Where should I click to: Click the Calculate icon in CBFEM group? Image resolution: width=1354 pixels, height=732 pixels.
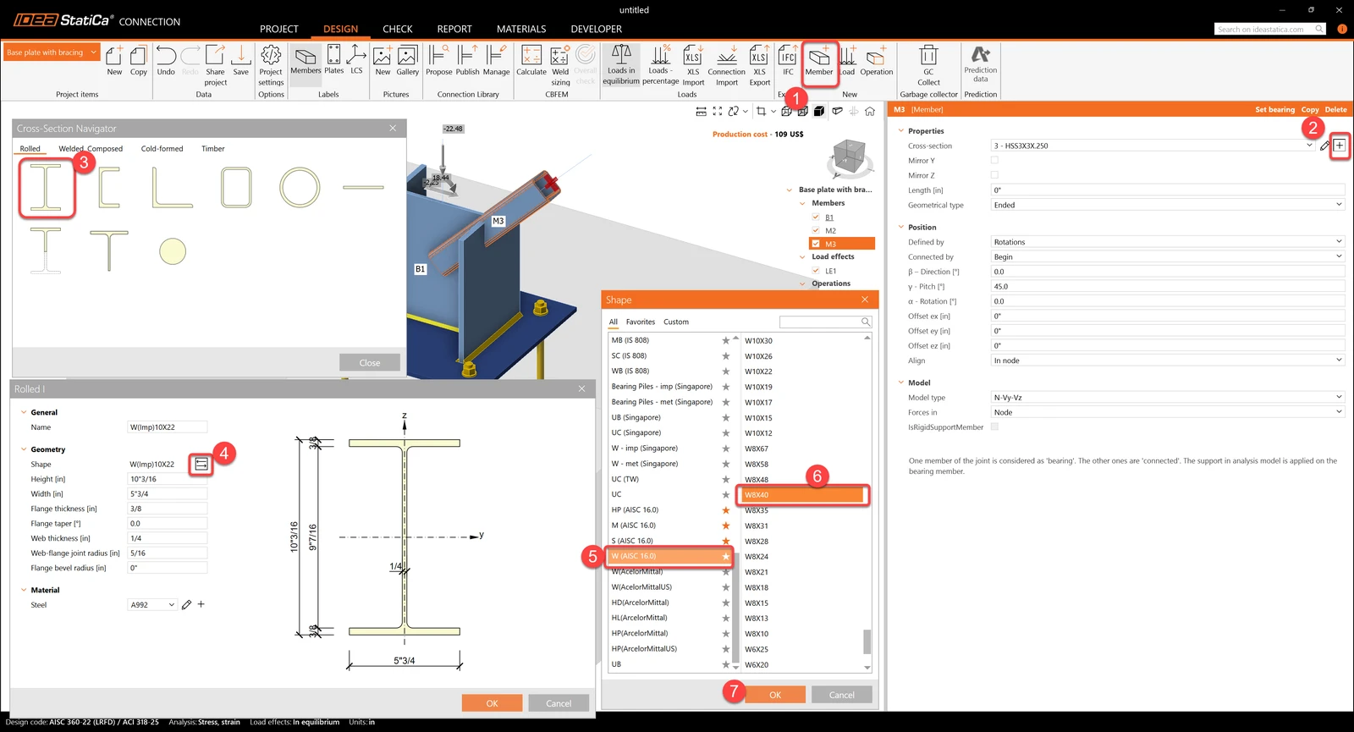(x=531, y=60)
